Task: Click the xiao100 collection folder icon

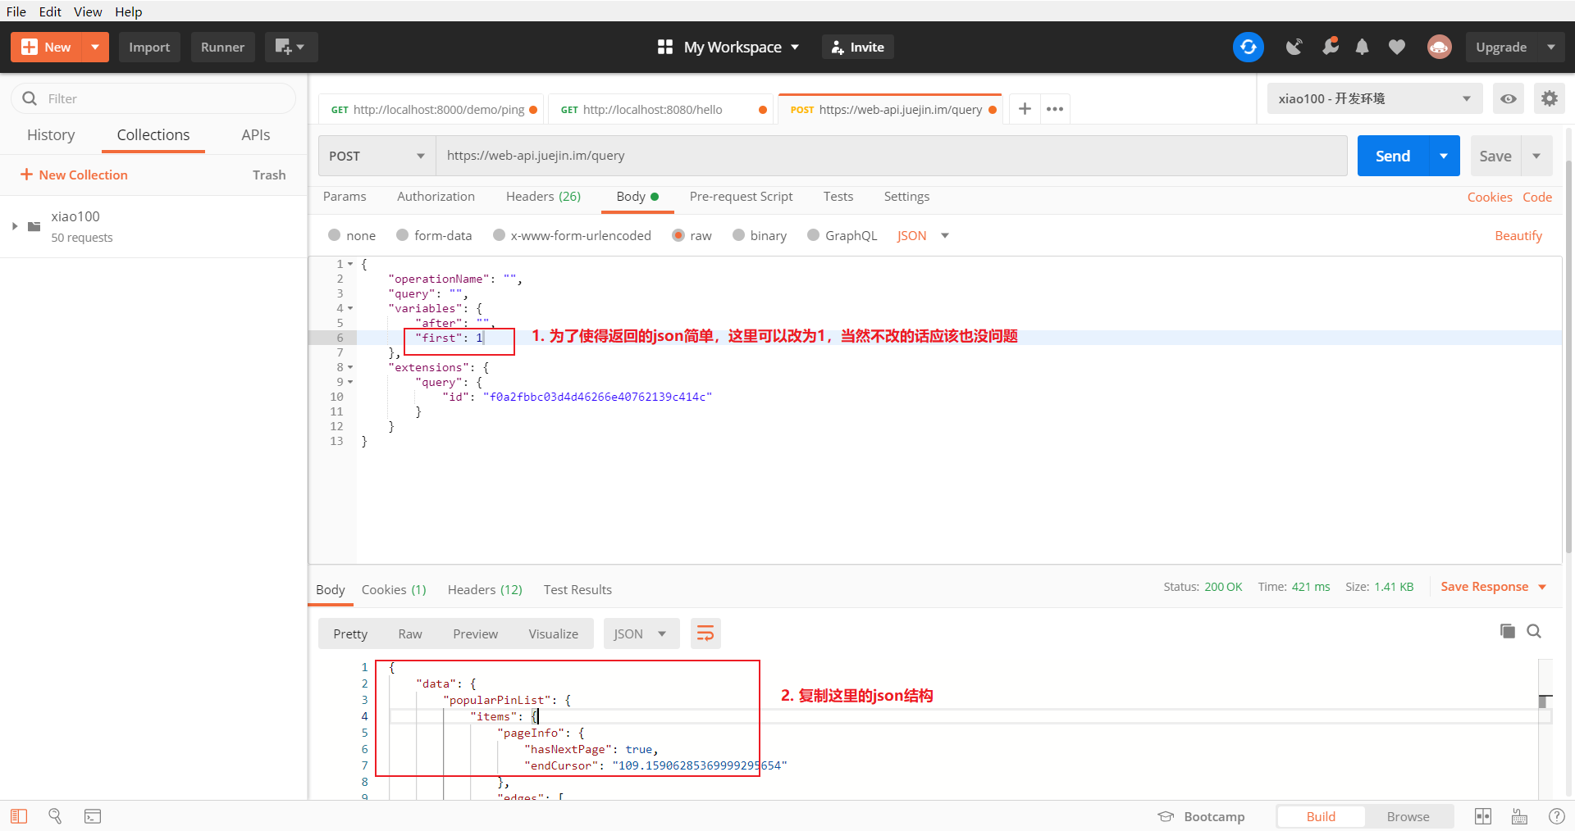Action: pyautogui.click(x=34, y=226)
